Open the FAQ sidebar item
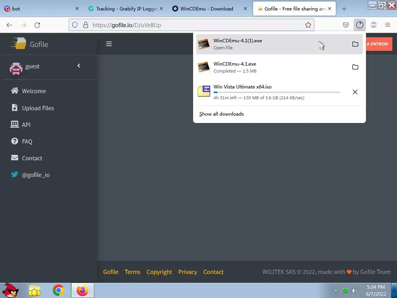 27,141
